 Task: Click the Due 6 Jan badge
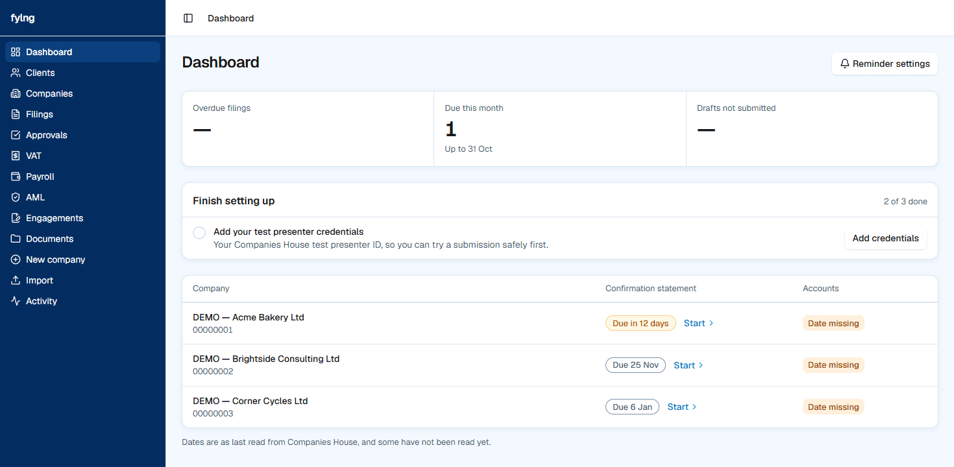(x=632, y=407)
